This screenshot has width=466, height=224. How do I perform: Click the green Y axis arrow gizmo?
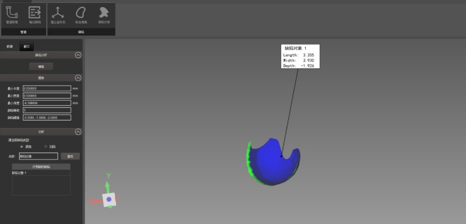click(x=108, y=186)
